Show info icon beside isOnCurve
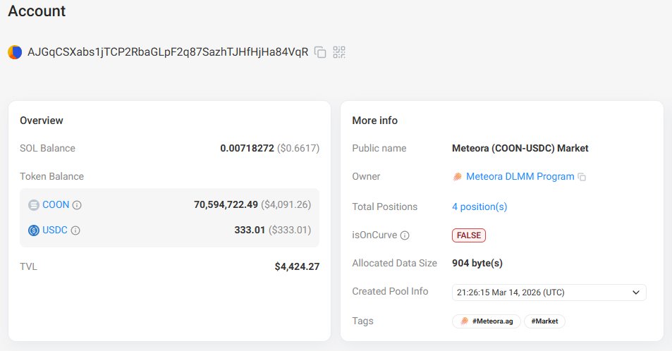Viewport: 672px width, 351px height. pyautogui.click(x=405, y=235)
